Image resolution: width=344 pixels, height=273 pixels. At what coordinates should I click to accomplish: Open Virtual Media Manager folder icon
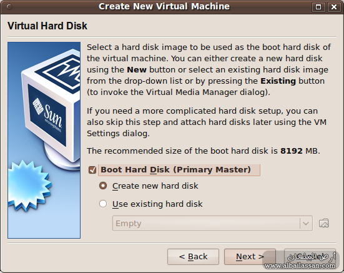coord(323,223)
